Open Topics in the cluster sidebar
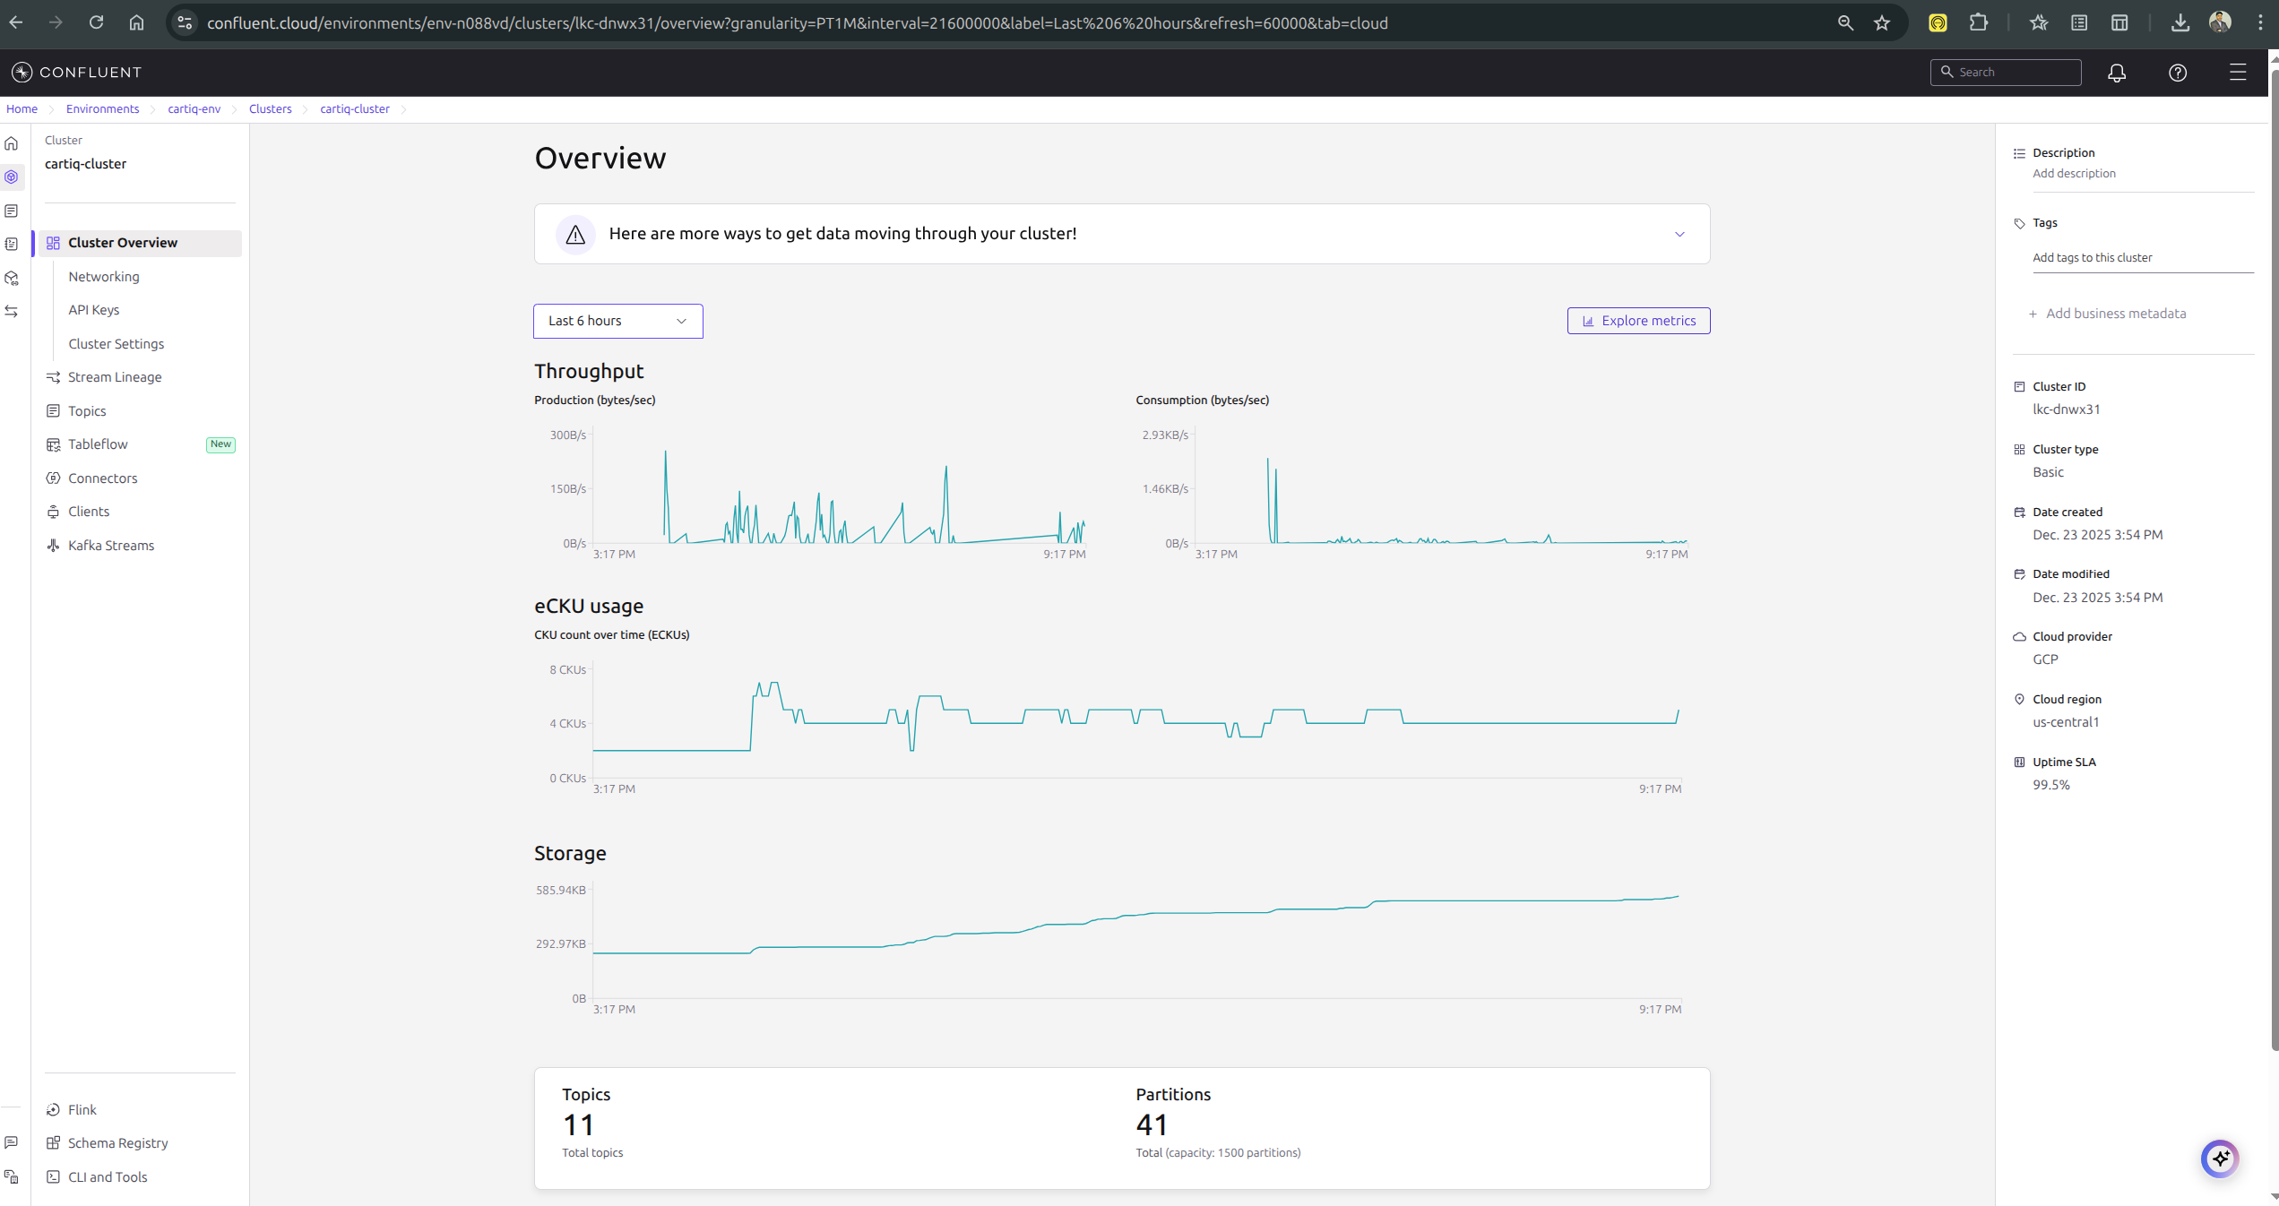Screen dimensions: 2279x1206 (x=87, y=410)
